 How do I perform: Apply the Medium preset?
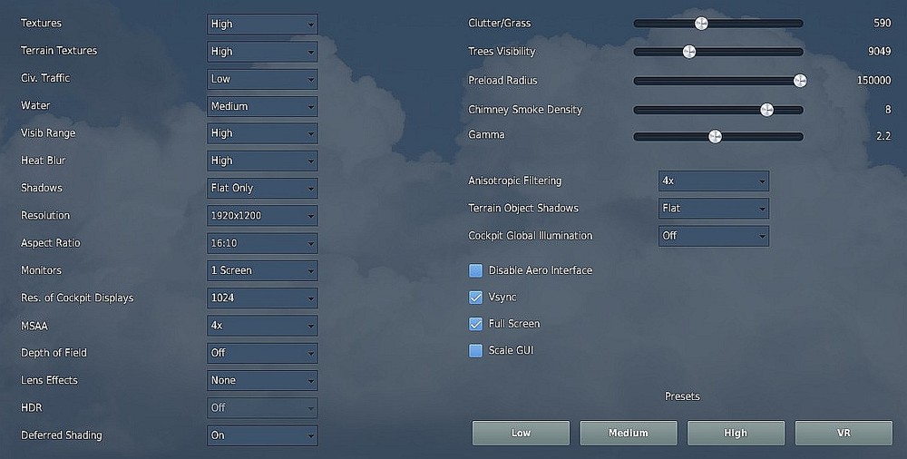coord(629,433)
